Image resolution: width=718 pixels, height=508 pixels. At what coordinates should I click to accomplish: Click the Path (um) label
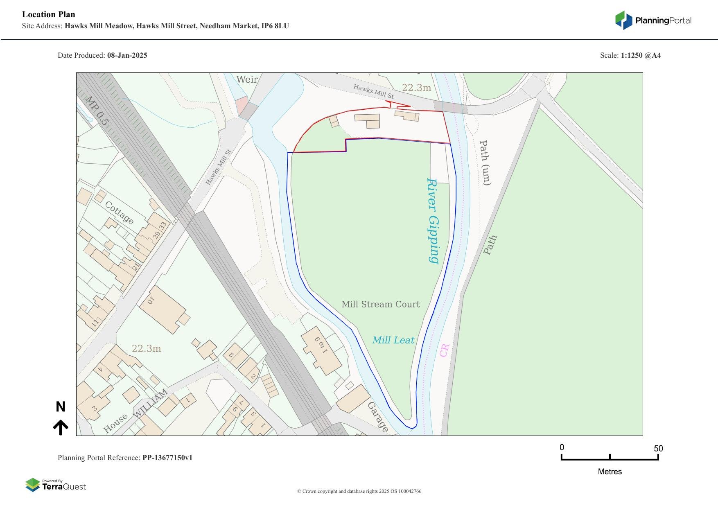pyautogui.click(x=485, y=163)
